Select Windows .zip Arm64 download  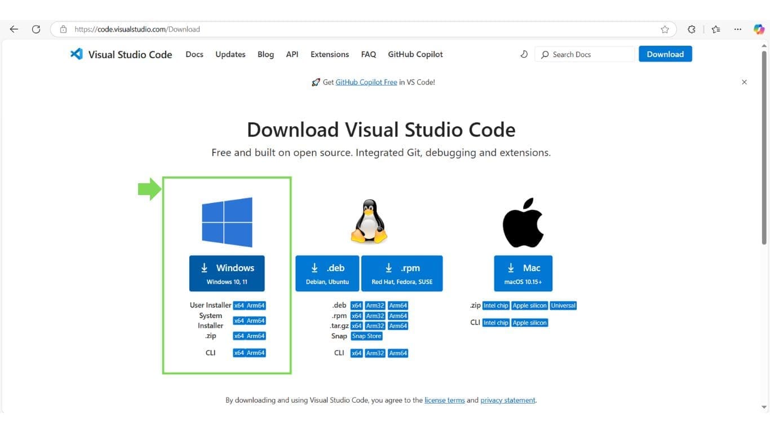click(255, 336)
